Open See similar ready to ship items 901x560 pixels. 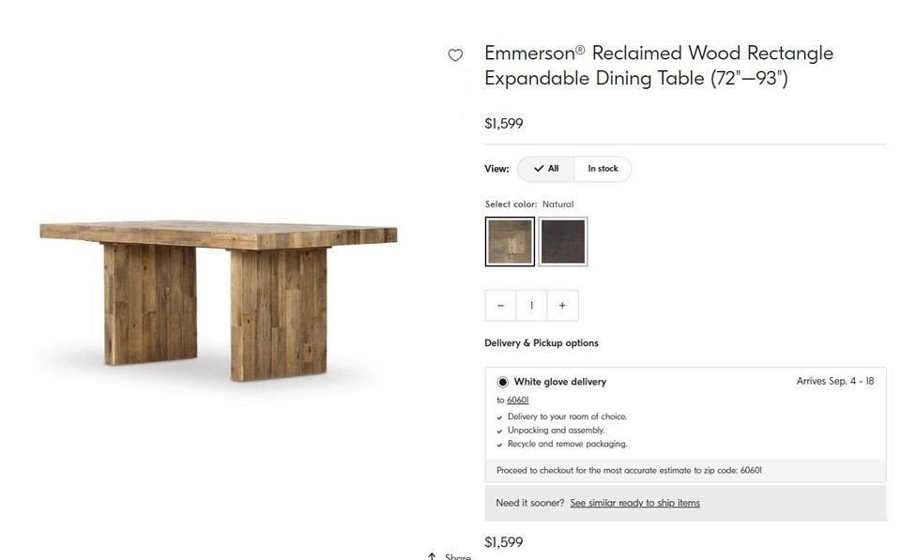(634, 503)
